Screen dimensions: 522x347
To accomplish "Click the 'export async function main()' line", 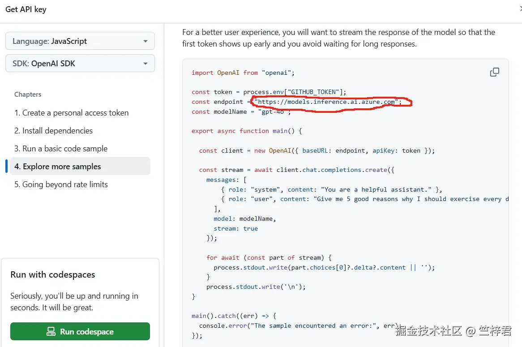I will [247, 131].
